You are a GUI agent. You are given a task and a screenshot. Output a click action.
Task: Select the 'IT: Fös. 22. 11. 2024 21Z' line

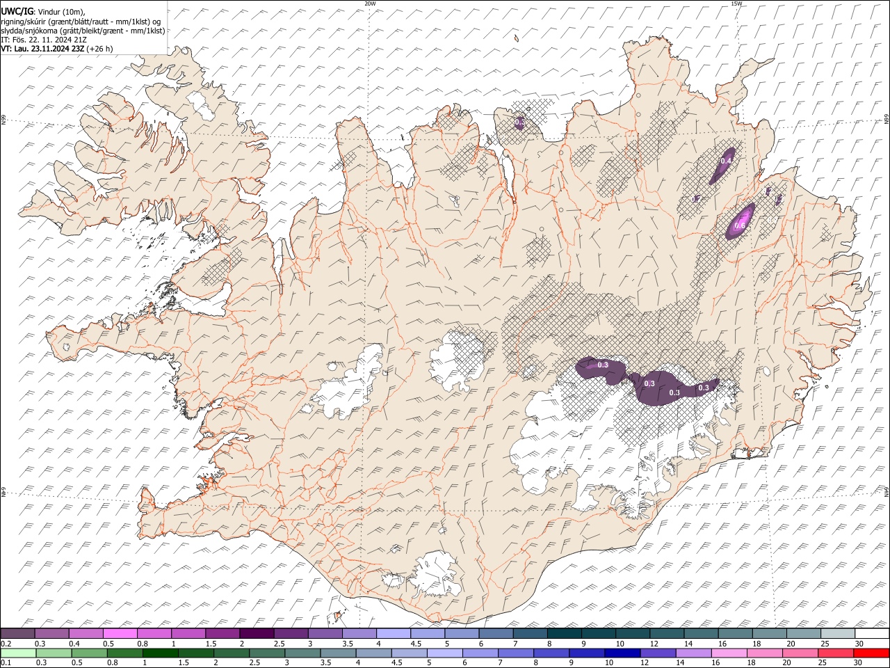click(44, 40)
